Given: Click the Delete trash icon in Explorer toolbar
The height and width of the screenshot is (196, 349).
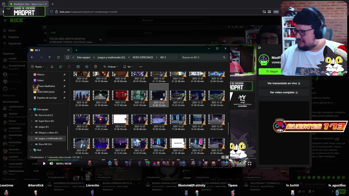Looking at the screenshot, I should click(95, 67).
